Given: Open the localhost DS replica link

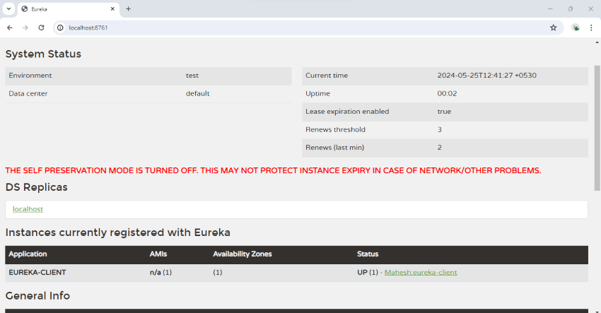Looking at the screenshot, I should coord(28,209).
